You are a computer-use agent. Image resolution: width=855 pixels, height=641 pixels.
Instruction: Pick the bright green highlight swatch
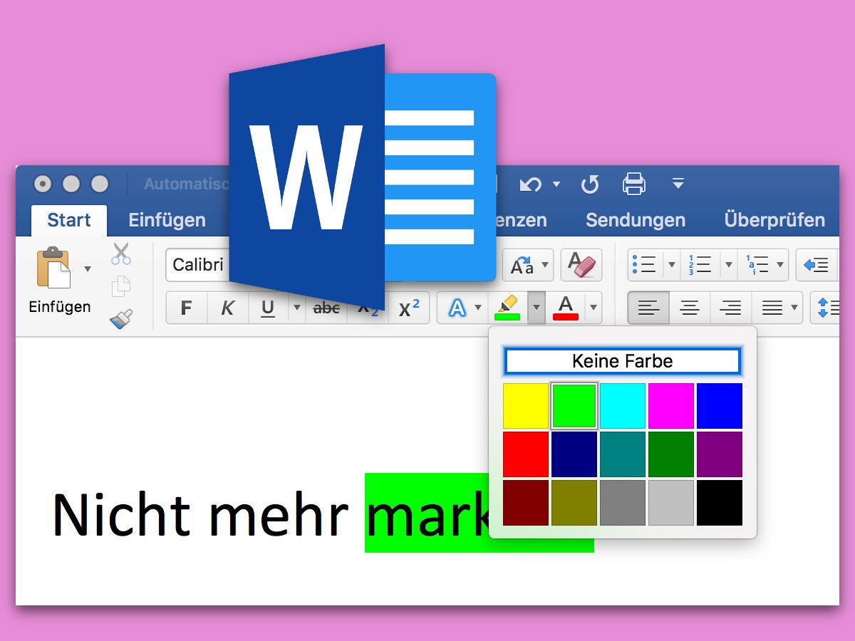point(574,406)
